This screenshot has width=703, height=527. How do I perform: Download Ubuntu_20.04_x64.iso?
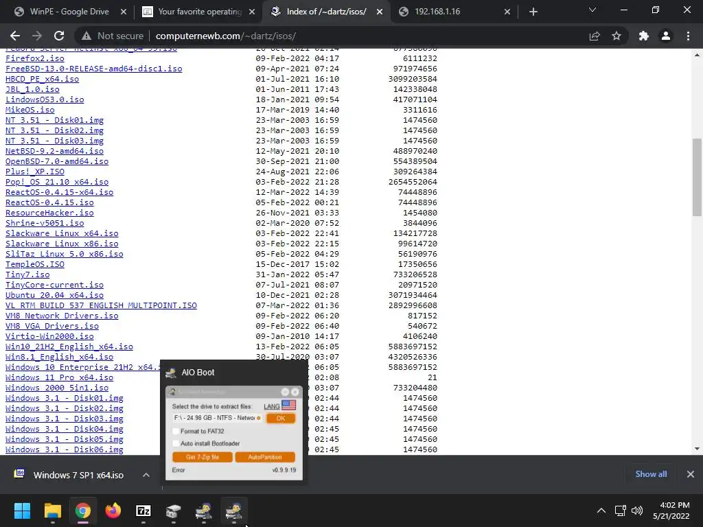tap(54, 295)
